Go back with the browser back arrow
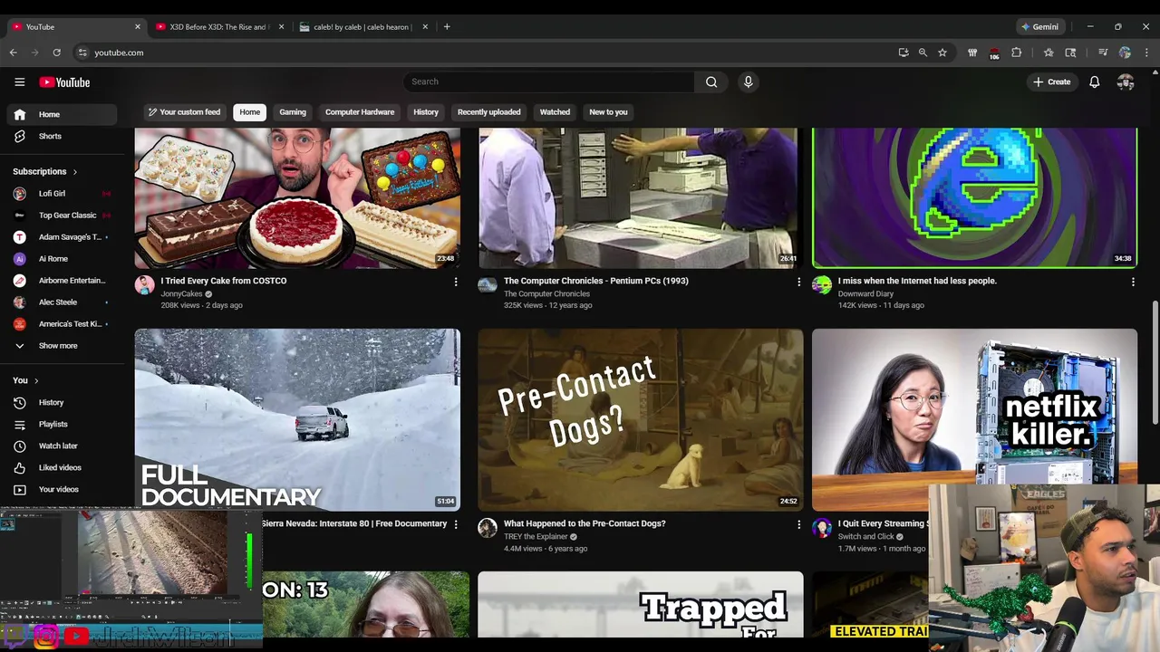This screenshot has width=1160, height=652. point(14,53)
